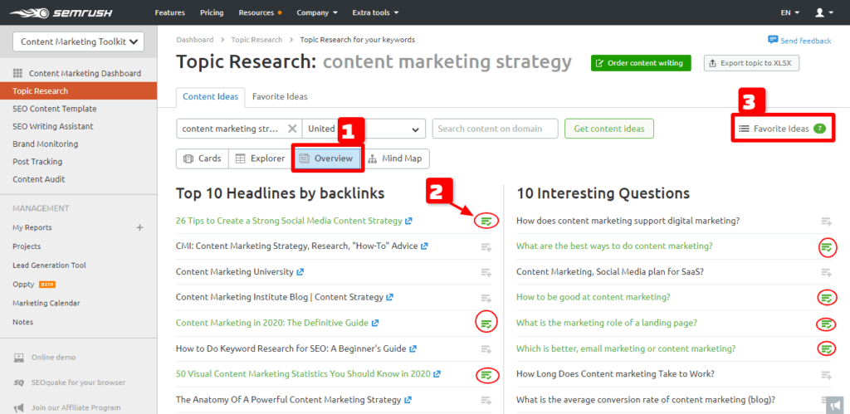
Task: Add Content Marketing University to favorites
Action: [x=486, y=273]
